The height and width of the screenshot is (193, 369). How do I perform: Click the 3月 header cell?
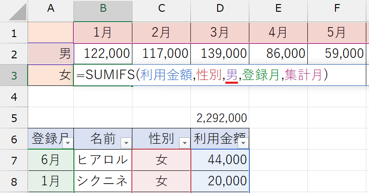pos(220,33)
